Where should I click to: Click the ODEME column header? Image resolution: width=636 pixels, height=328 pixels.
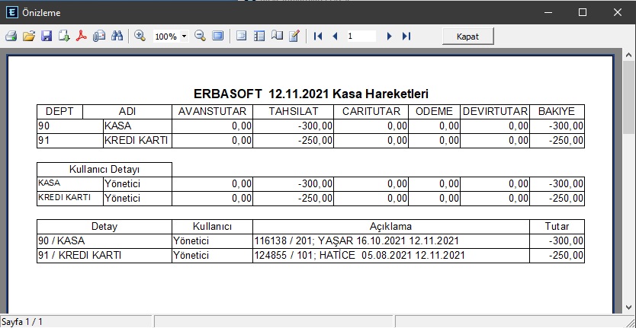pyautogui.click(x=434, y=112)
